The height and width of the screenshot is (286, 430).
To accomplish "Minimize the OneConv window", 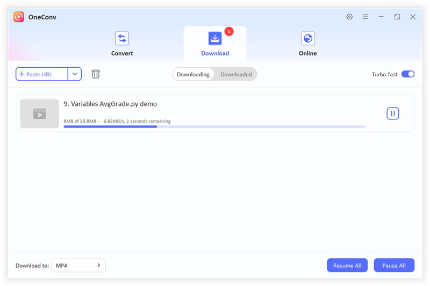I will click(x=381, y=17).
